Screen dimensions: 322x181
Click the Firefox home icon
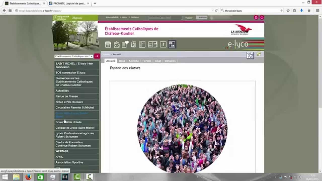(x=309, y=11)
